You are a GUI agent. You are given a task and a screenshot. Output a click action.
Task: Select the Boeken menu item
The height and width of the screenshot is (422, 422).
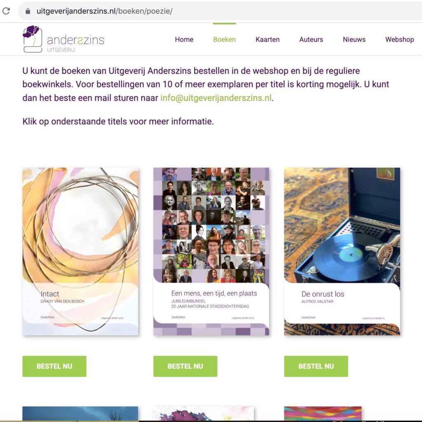(x=225, y=39)
